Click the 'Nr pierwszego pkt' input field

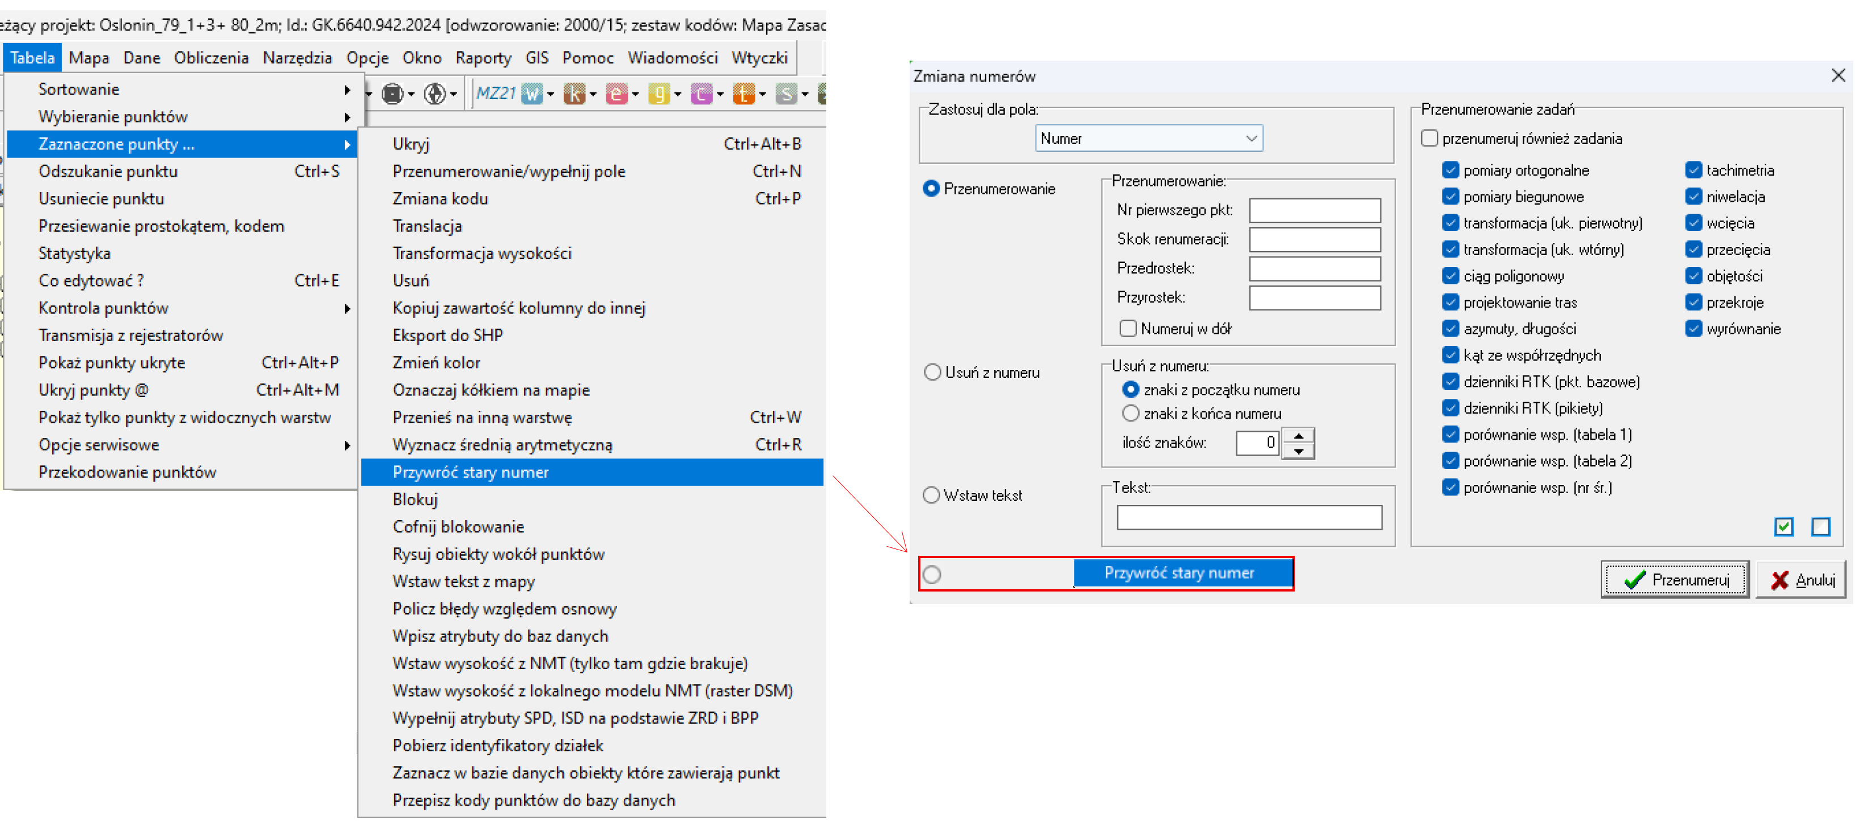pos(1314,210)
